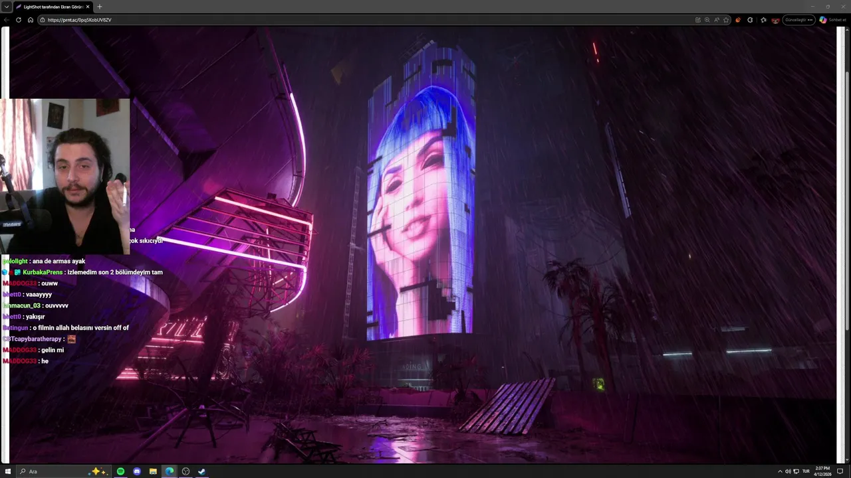
Task: Close the LightShot browser tab
Action: pyautogui.click(x=88, y=7)
